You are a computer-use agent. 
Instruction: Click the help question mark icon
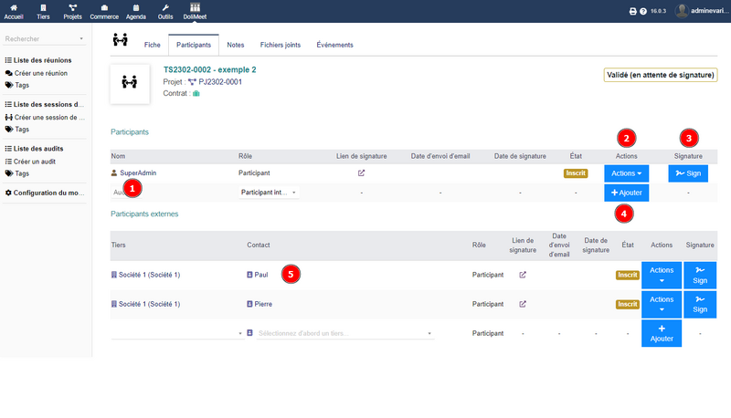(643, 12)
